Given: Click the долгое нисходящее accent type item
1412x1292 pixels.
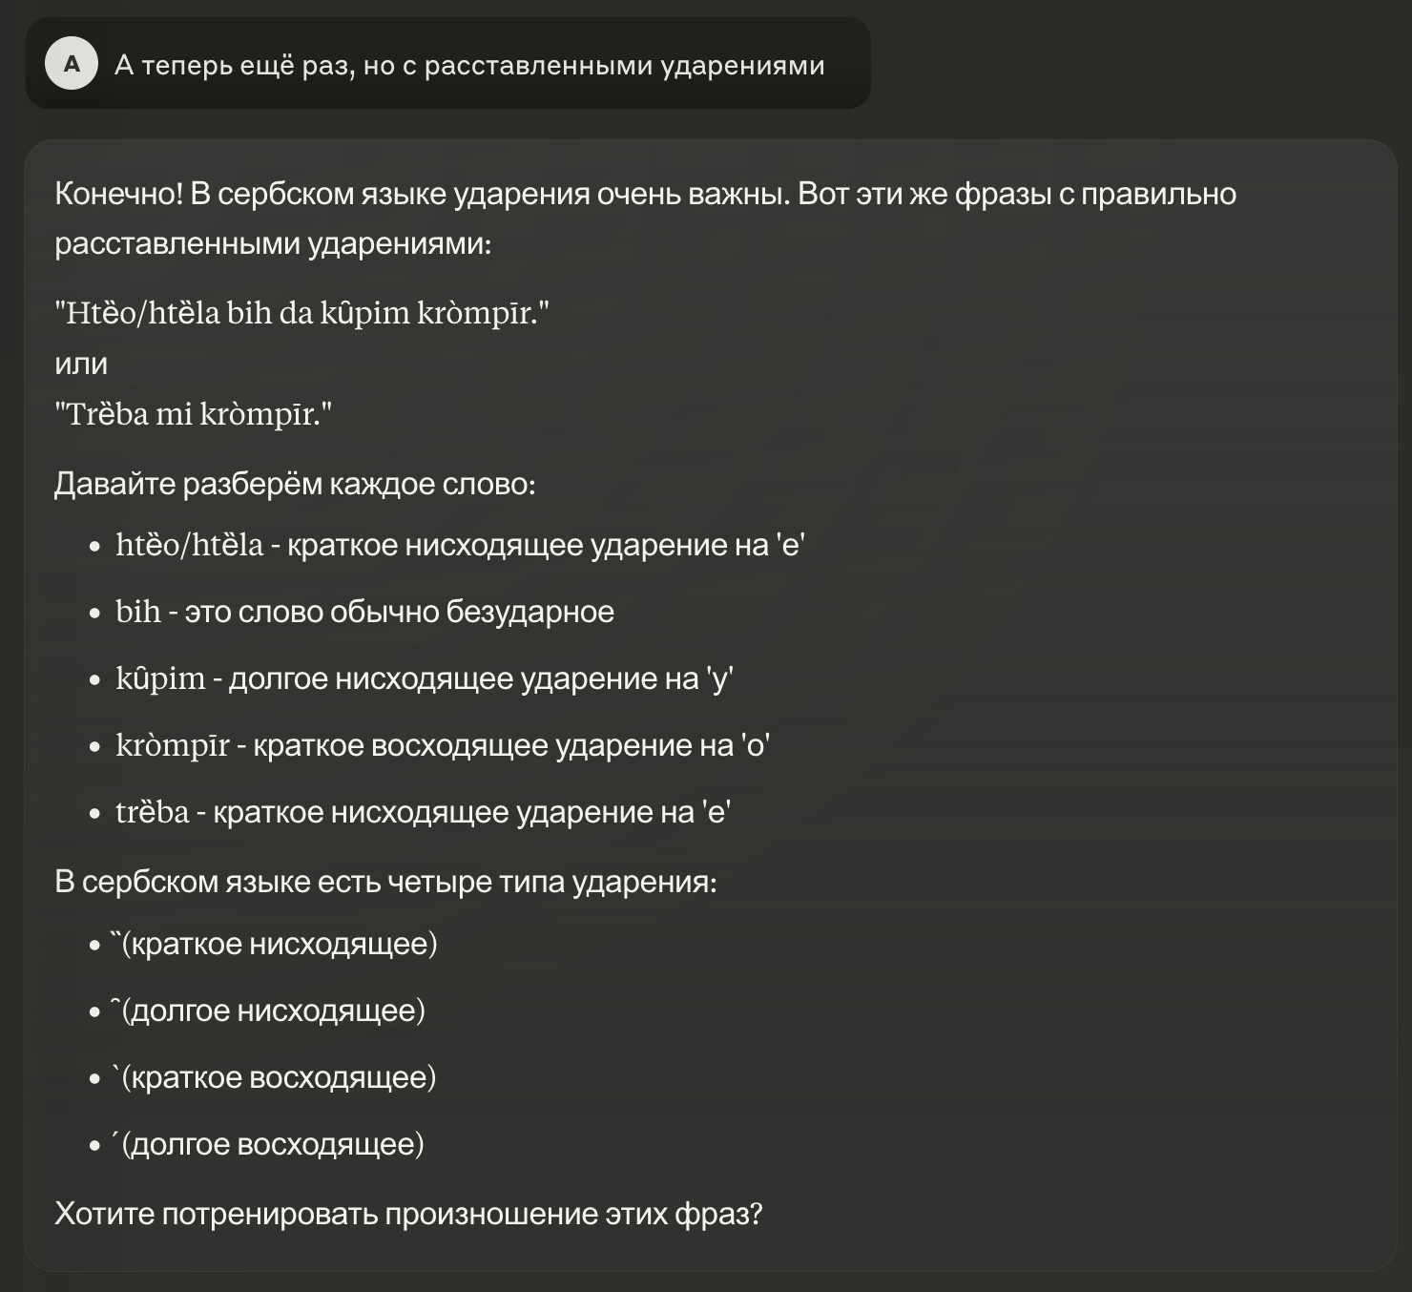Looking at the screenshot, I should pos(268,1011).
